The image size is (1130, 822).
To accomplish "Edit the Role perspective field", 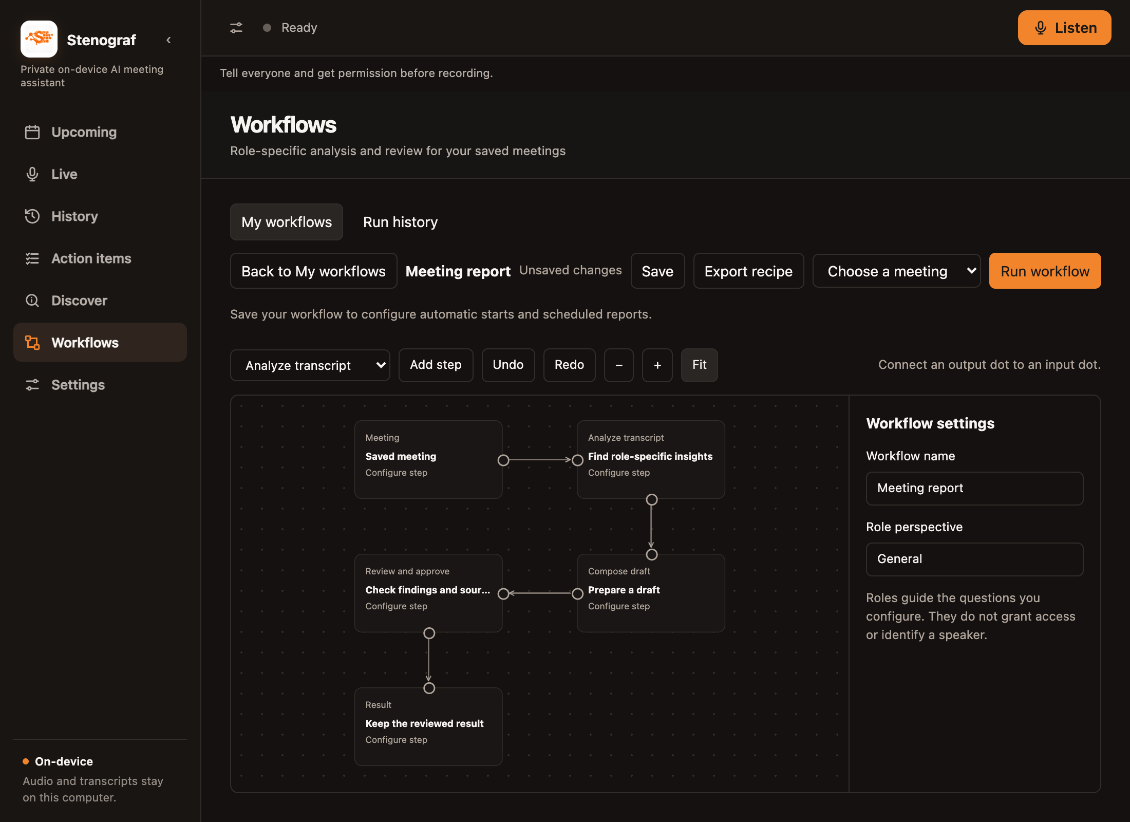I will click(x=974, y=559).
